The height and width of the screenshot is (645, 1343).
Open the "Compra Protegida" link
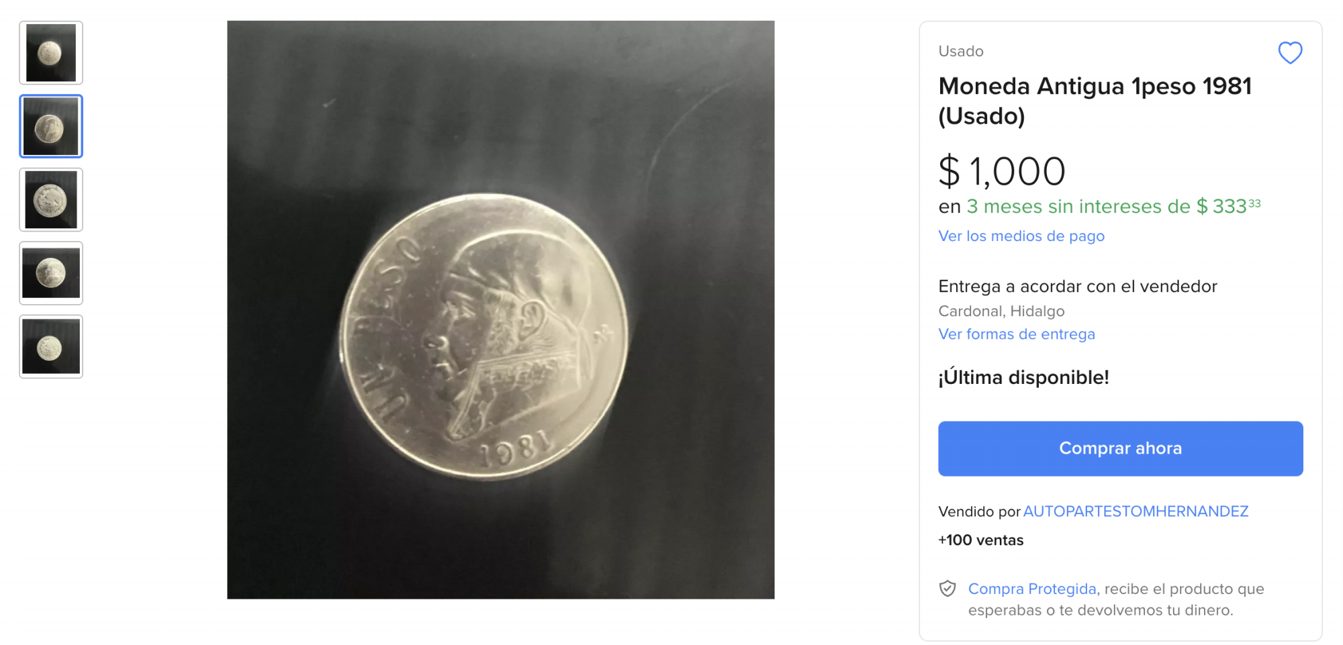click(x=1031, y=589)
